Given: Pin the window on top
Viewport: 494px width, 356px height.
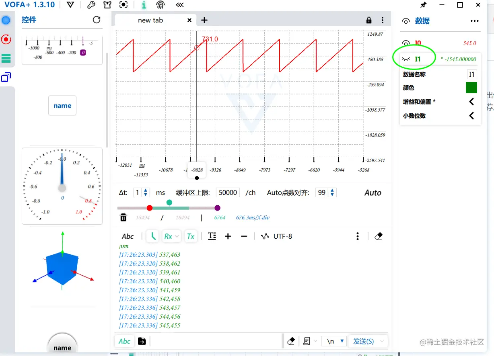Looking at the screenshot, I should click(423, 5).
